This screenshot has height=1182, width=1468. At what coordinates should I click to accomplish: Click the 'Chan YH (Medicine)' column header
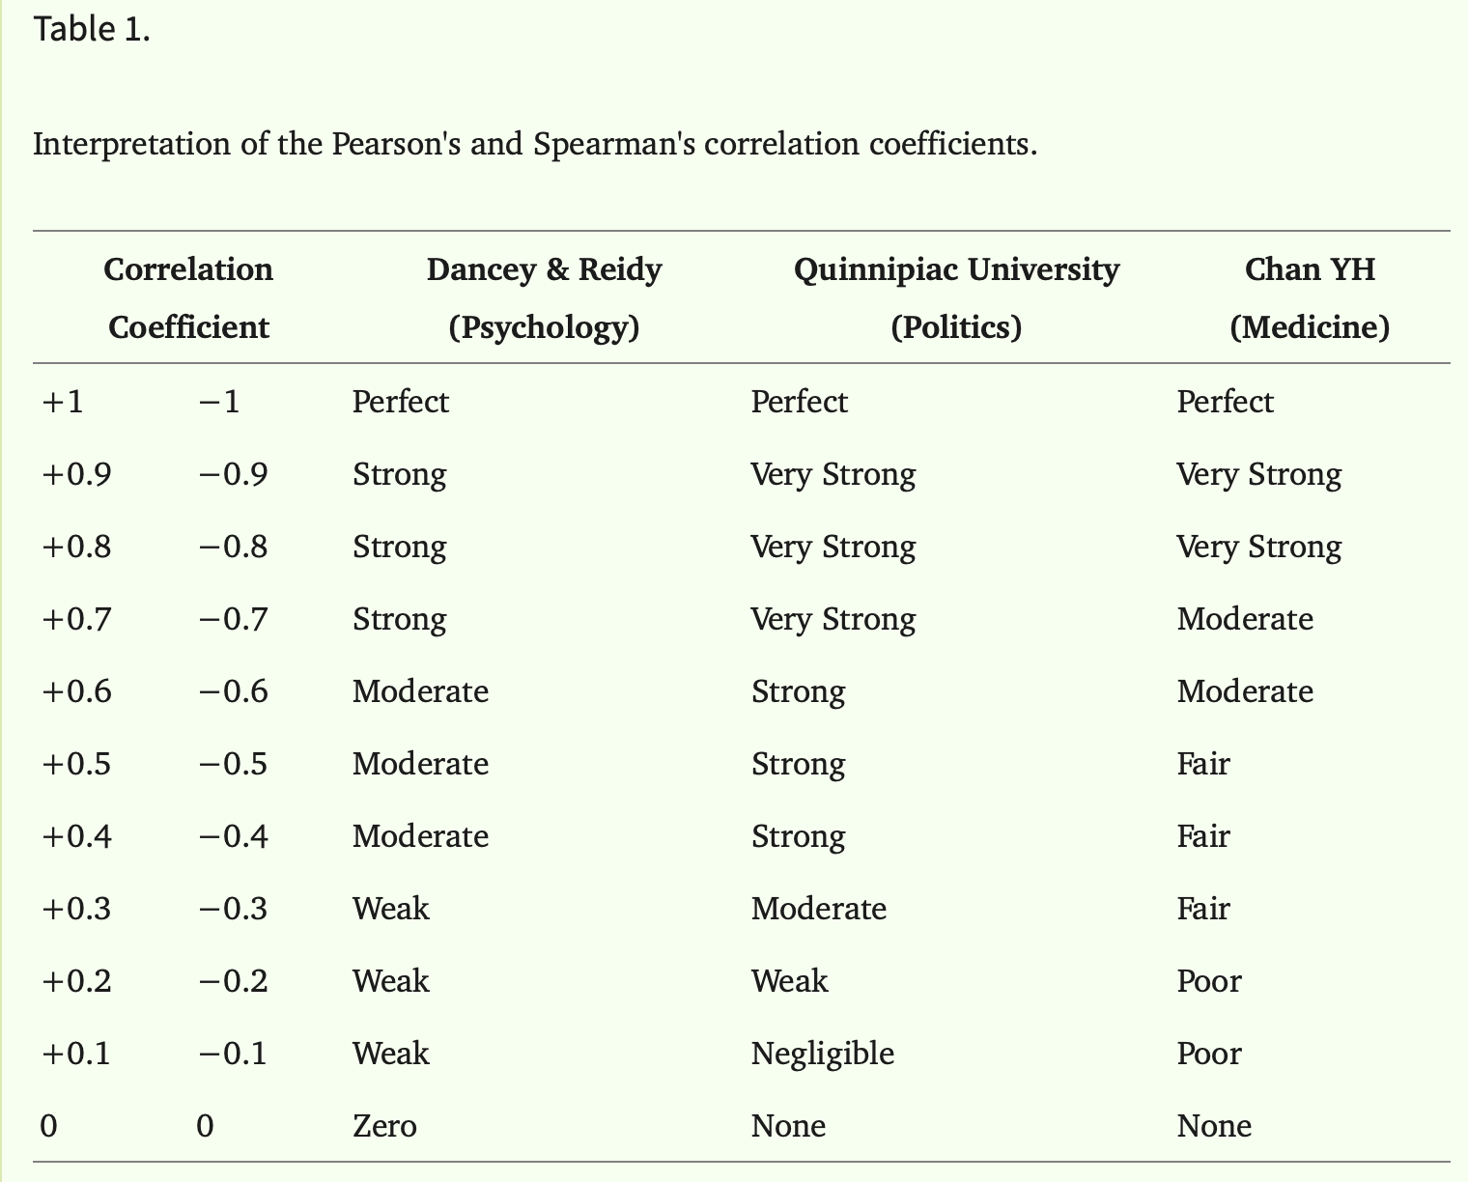point(1310,297)
